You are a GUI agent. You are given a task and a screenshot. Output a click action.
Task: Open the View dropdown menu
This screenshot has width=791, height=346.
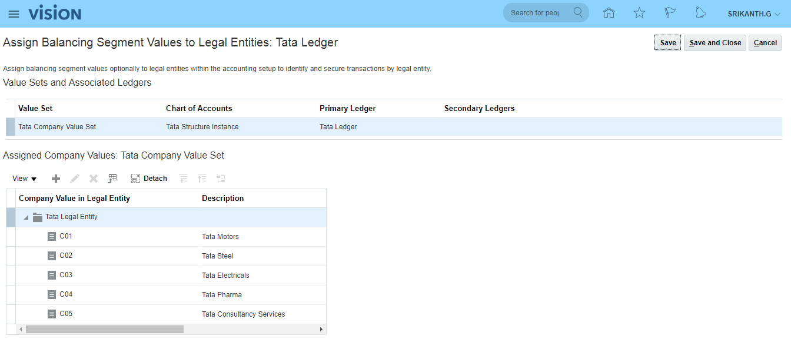coord(24,179)
